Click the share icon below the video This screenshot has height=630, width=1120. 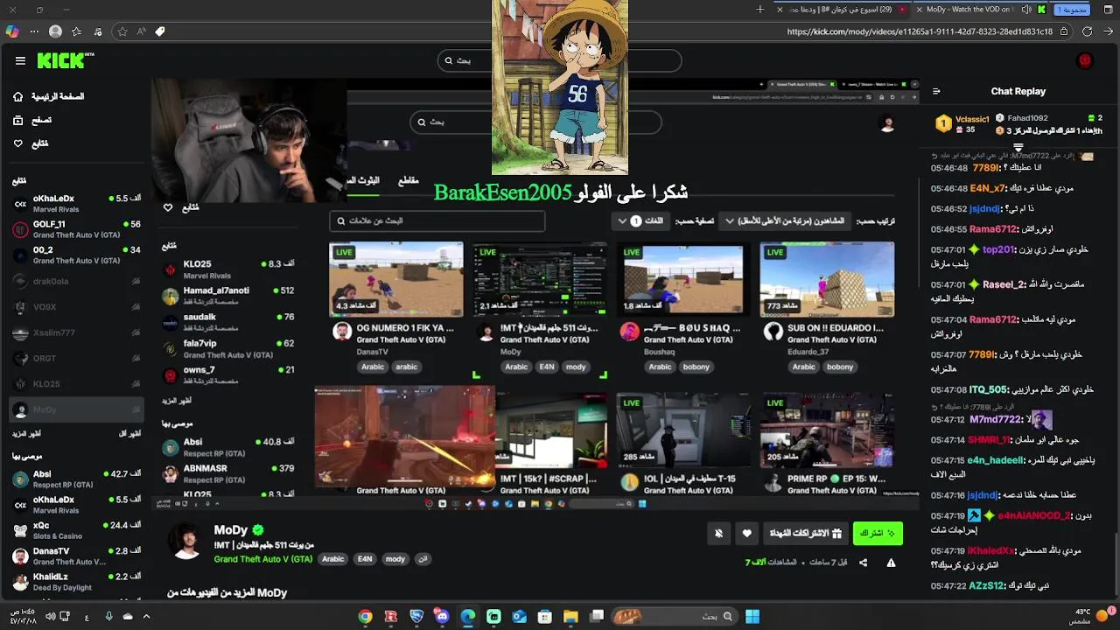(863, 563)
